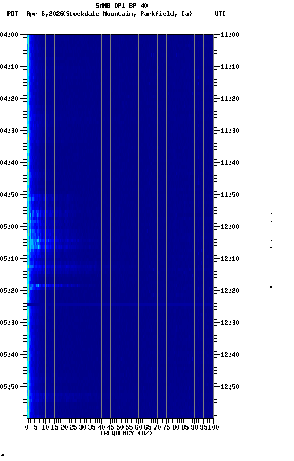
Task: Click the '11:10' UTC time label
Action: pyautogui.click(x=230, y=67)
